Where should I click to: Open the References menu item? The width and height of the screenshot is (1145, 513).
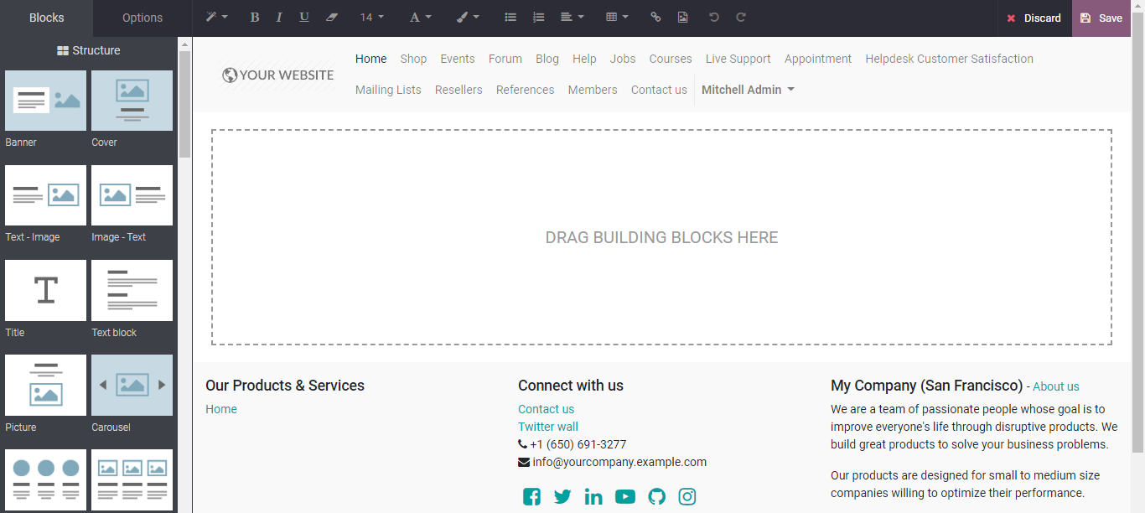(525, 90)
